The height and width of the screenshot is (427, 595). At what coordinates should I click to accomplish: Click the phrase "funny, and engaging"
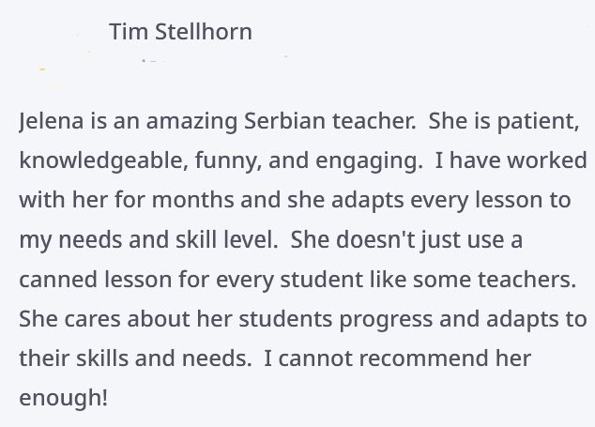pos(309,160)
